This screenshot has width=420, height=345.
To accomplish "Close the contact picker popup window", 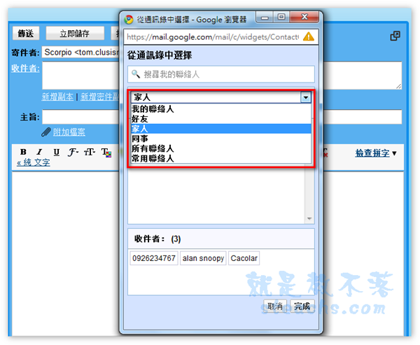I will (304, 17).
